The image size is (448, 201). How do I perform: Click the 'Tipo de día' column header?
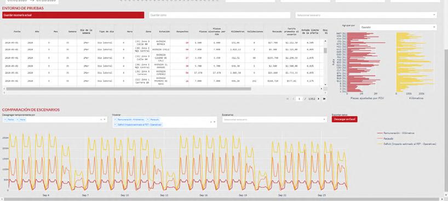coord(105,32)
